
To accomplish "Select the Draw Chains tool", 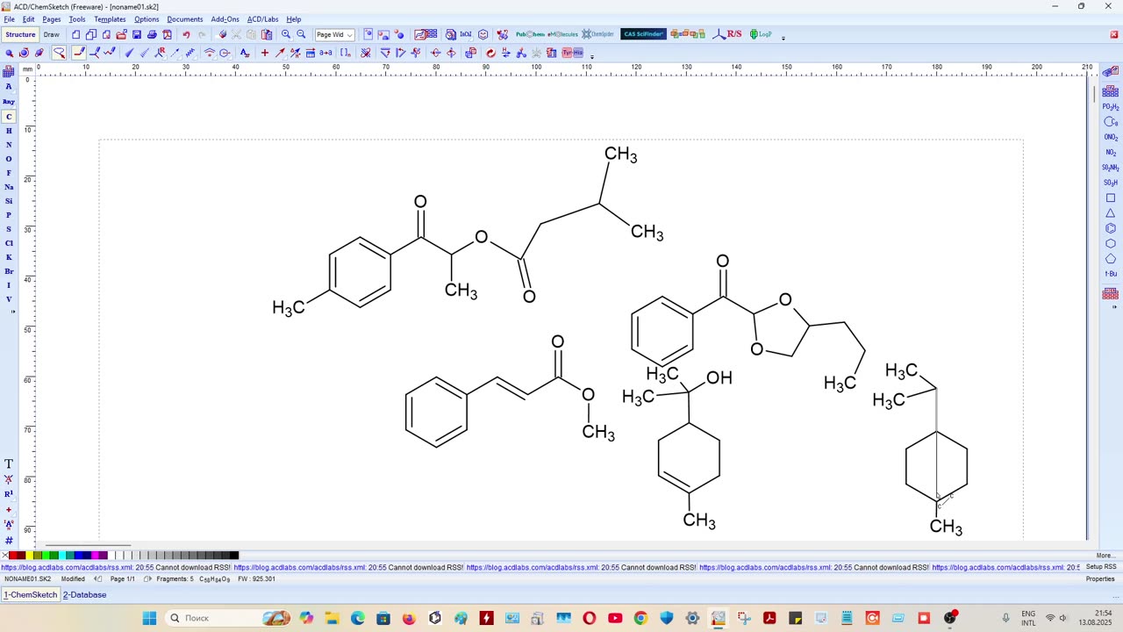I will [109, 54].
